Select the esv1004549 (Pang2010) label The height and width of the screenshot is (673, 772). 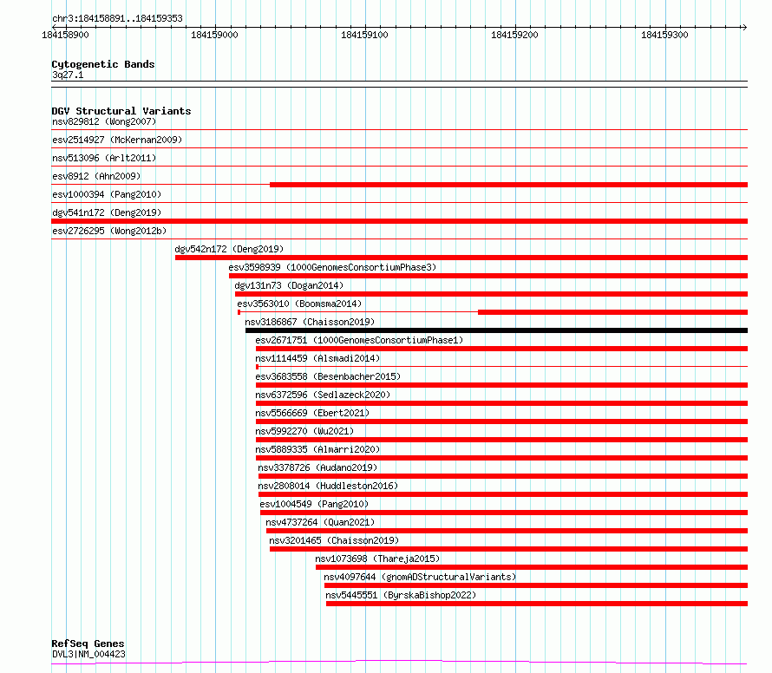pyautogui.click(x=314, y=504)
